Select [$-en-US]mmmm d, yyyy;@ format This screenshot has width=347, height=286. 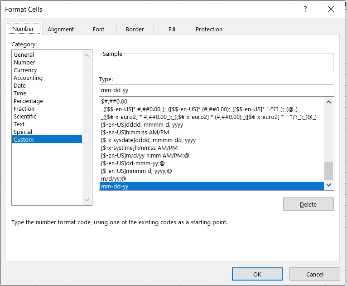coord(212,171)
